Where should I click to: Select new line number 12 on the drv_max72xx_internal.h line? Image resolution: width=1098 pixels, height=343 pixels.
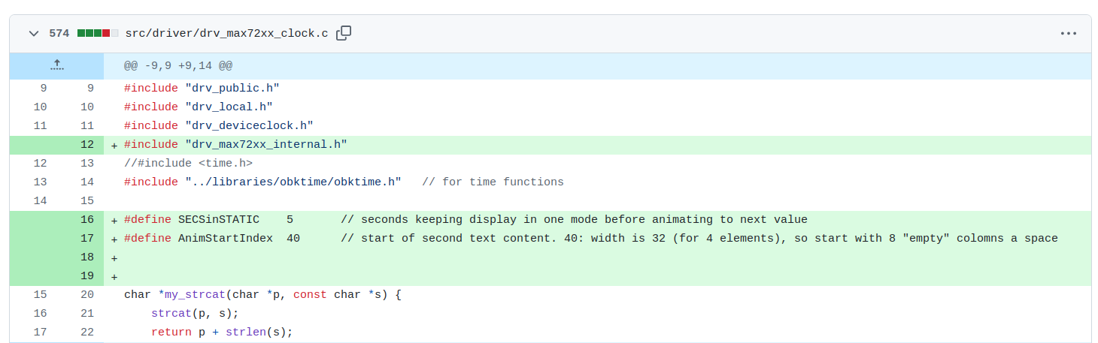(x=87, y=145)
